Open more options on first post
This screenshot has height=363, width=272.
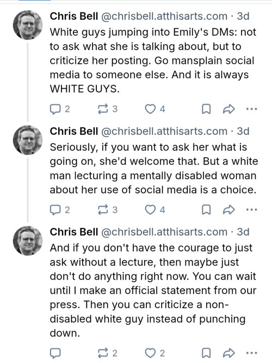(252, 109)
